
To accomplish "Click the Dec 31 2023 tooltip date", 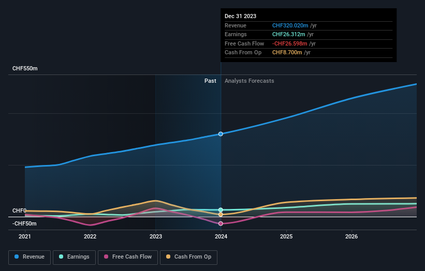I will click(240, 16).
